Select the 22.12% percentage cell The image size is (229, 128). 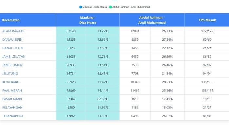(167, 48)
